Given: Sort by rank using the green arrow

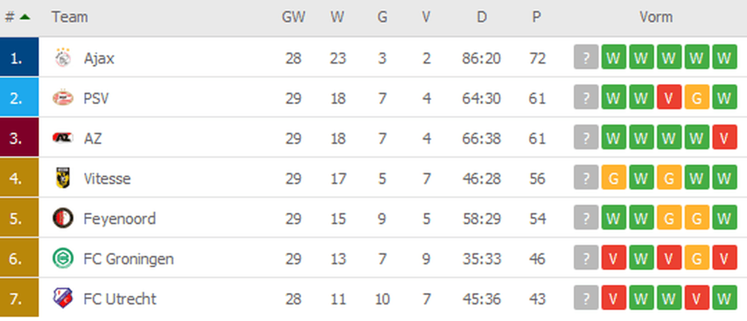Looking at the screenshot, I should (24, 17).
